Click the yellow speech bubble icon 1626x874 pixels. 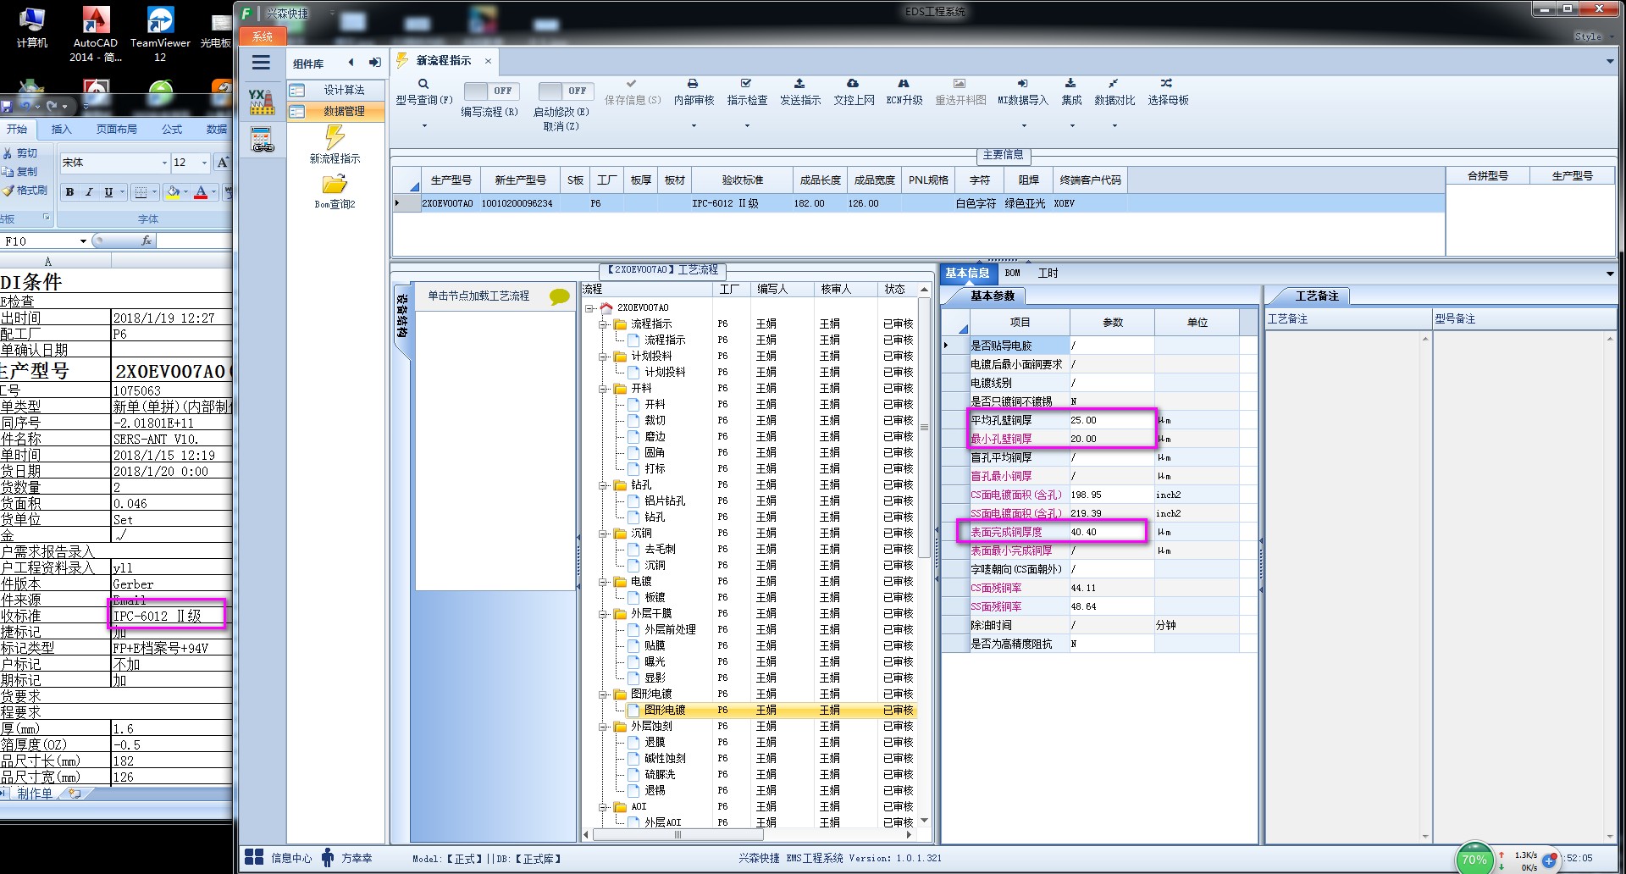[559, 296]
